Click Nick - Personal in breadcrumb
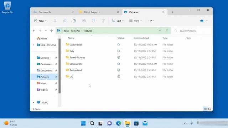The width and height of the screenshot is (228, 128). pos(72,31)
